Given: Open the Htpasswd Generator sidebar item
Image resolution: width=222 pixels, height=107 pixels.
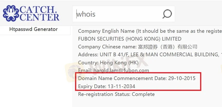Looking at the screenshot, I should 33,29.
